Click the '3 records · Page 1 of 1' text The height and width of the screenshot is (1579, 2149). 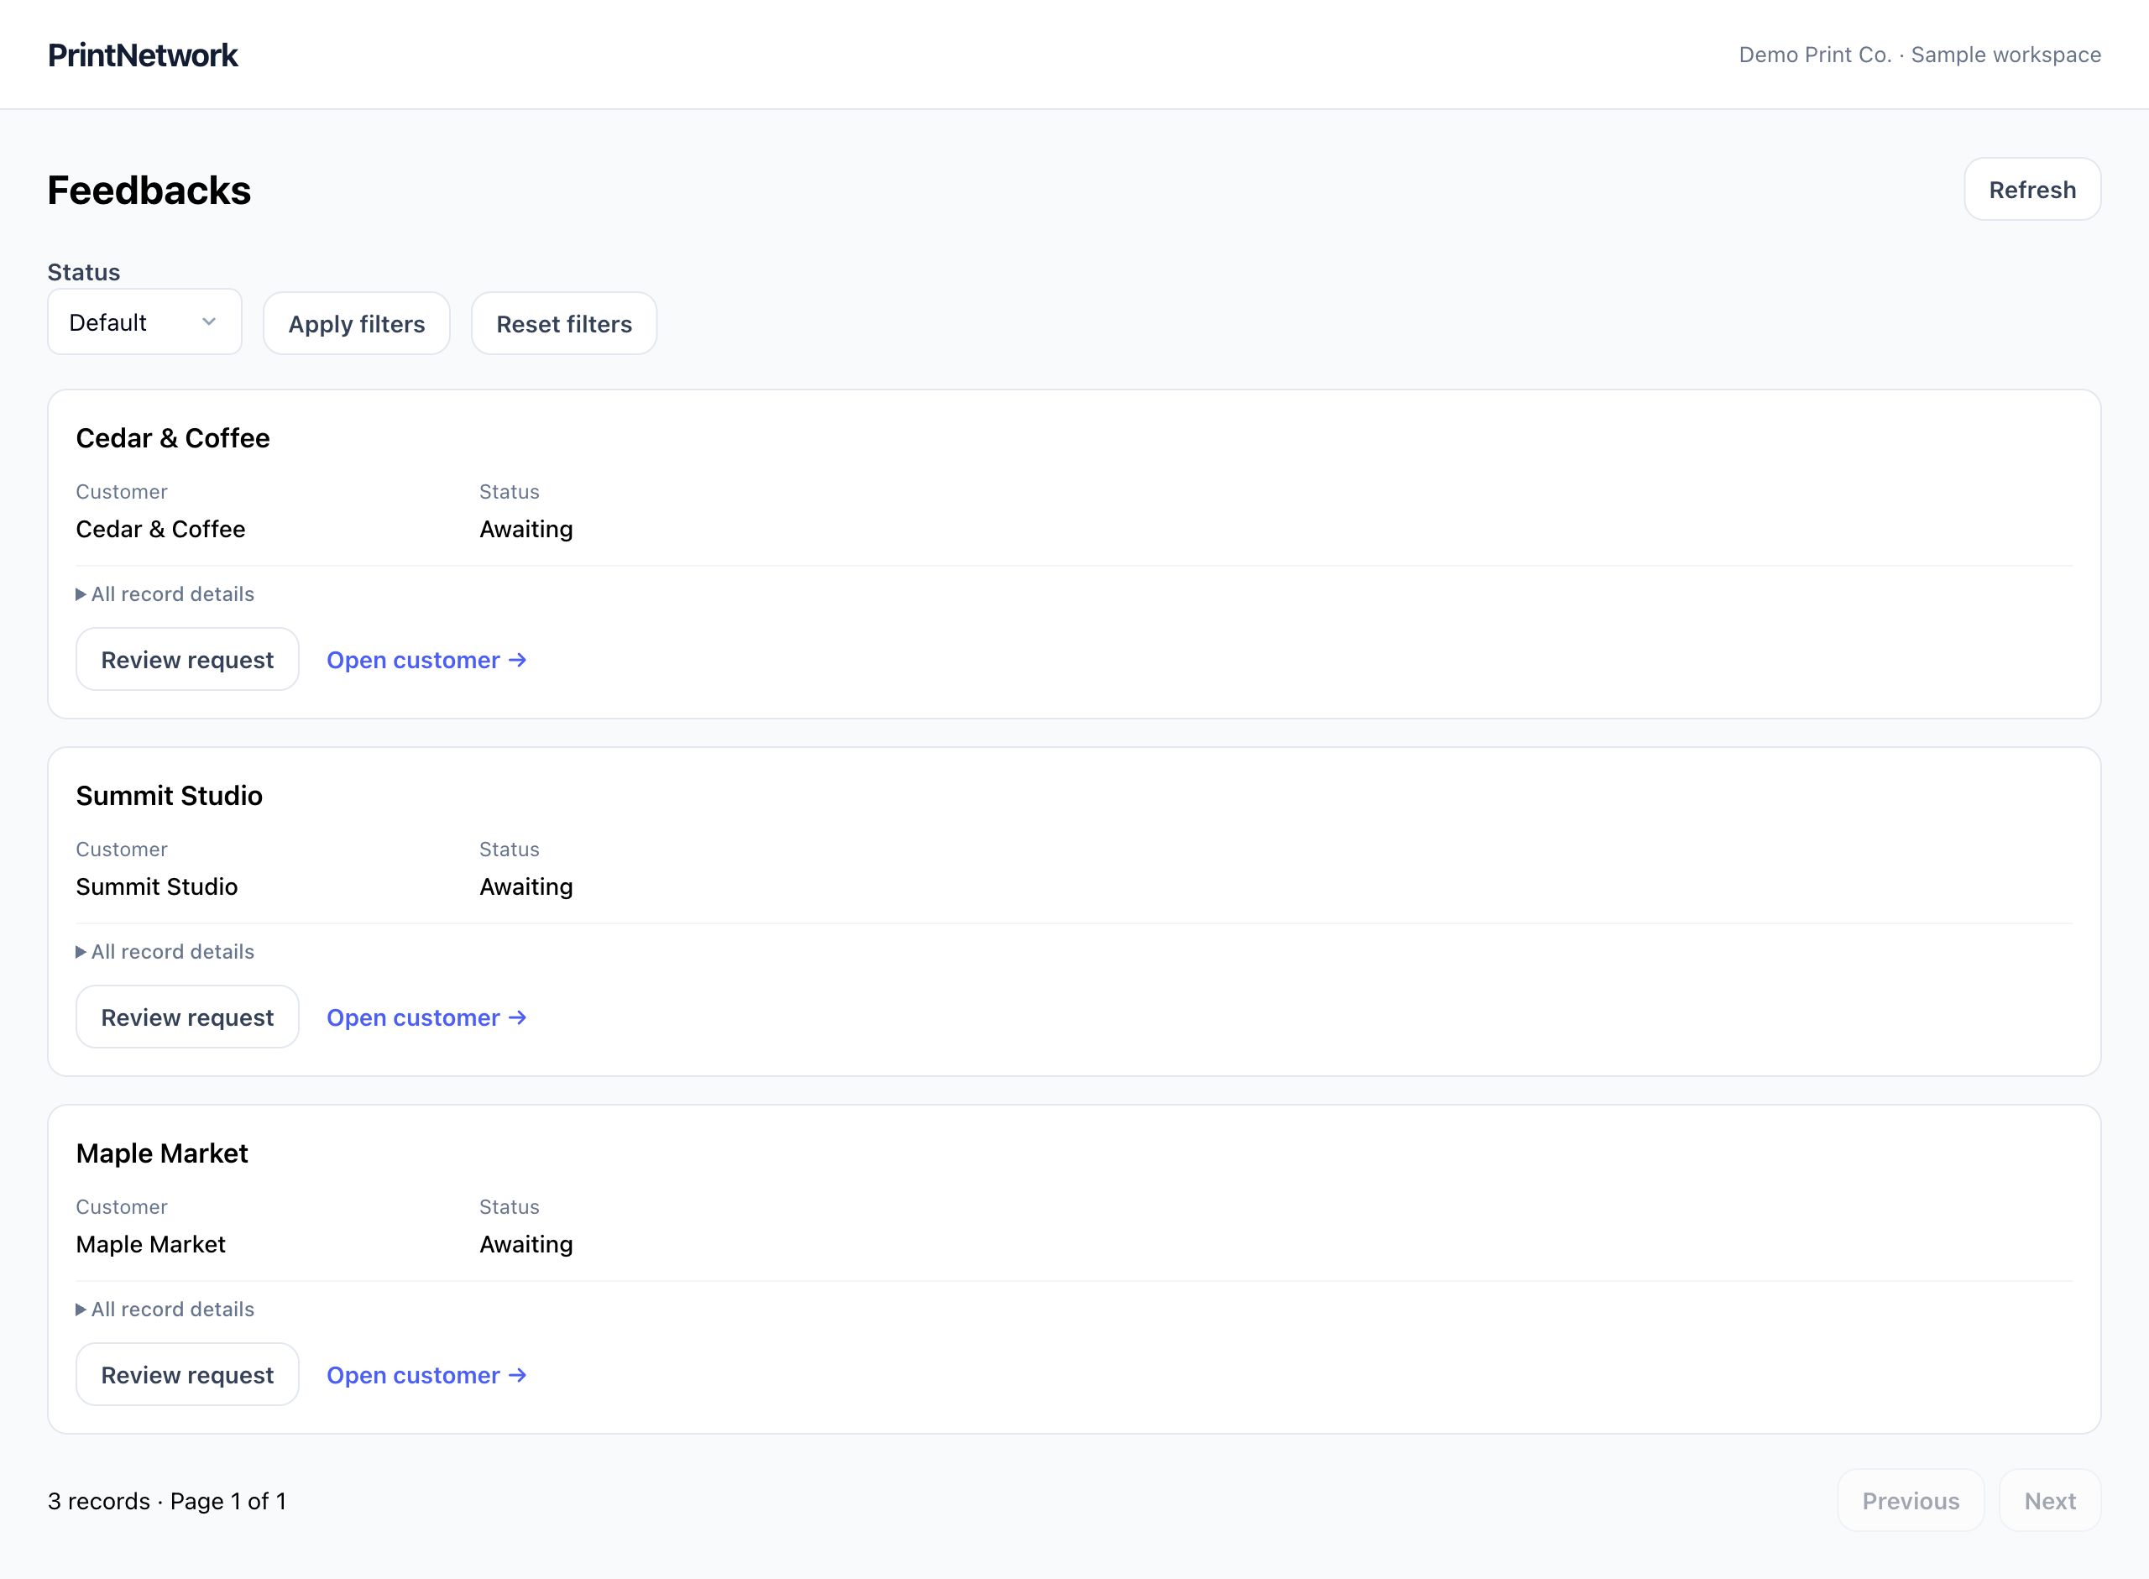click(167, 1501)
